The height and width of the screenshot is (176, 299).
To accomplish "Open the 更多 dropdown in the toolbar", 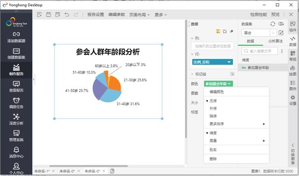I will (x=161, y=14).
